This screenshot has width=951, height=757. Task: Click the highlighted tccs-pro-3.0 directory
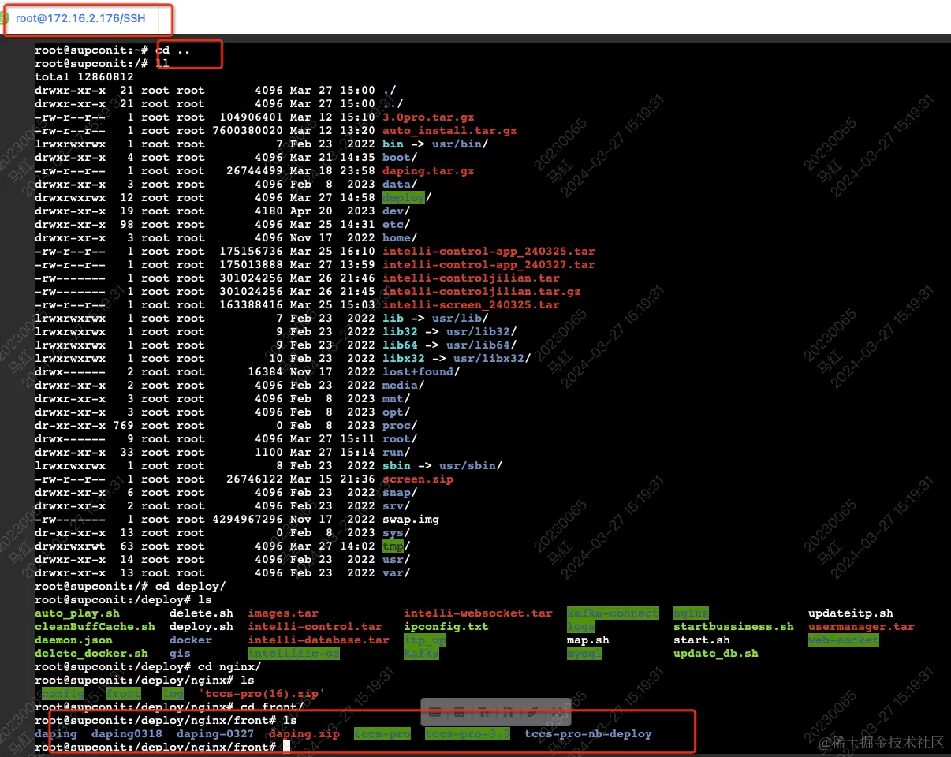[468, 733]
